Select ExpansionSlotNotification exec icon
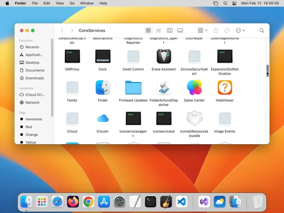The image size is (284, 213). point(225,56)
